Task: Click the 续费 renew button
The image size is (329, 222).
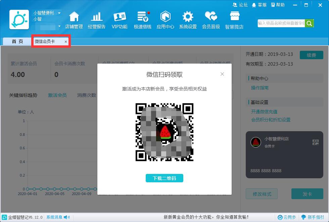Action: pyautogui.click(x=312, y=55)
